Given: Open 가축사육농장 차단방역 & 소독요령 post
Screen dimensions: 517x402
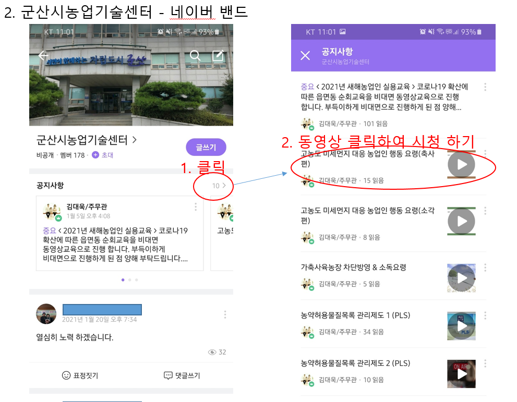Looking at the screenshot, I should (x=353, y=267).
